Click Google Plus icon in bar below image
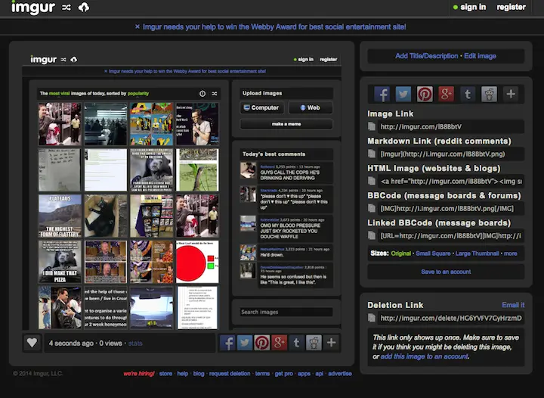544x398 pixels. point(280,343)
